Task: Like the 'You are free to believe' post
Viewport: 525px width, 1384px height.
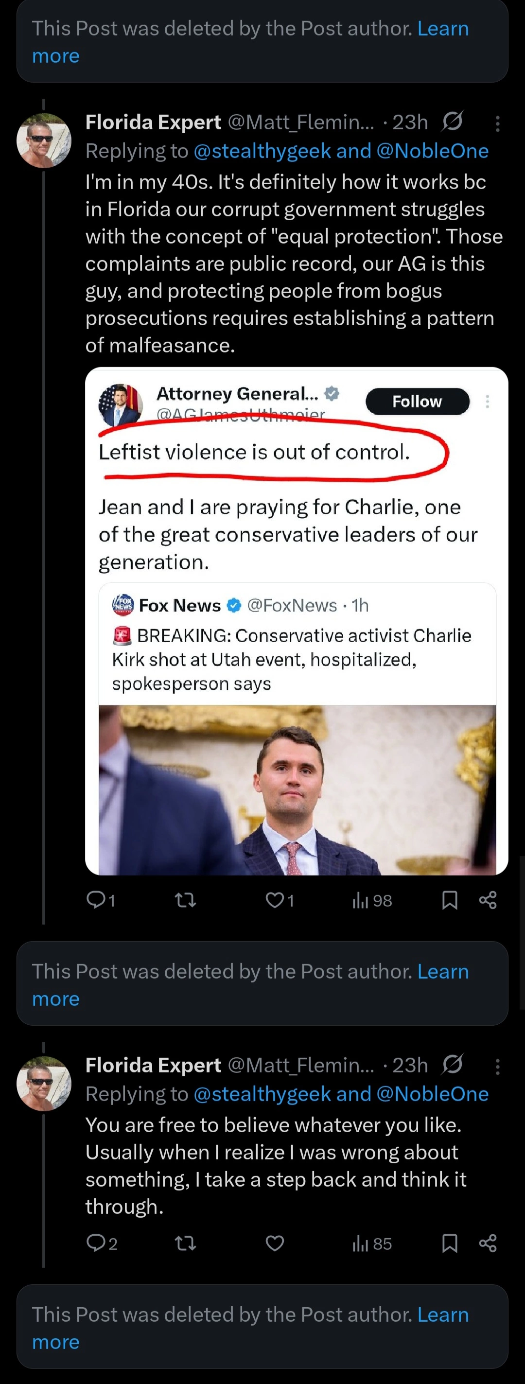Action: tap(275, 1243)
